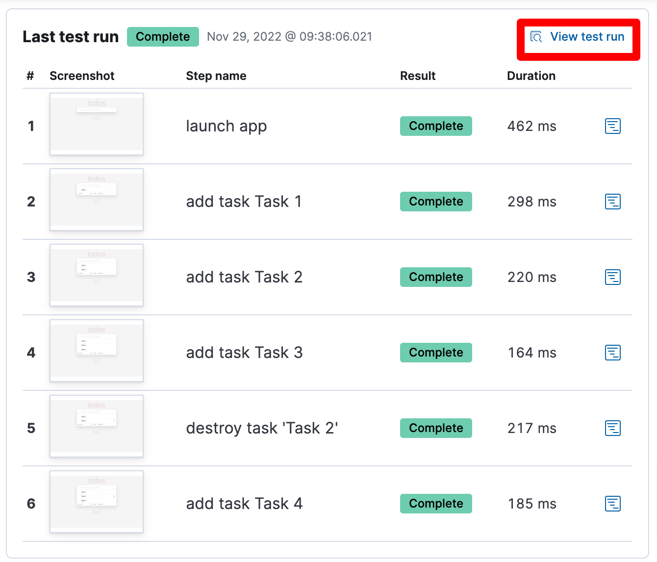This screenshot has height=562, width=657.
Task: Open the document icon for 'add task Task 3'
Action: coord(613,353)
